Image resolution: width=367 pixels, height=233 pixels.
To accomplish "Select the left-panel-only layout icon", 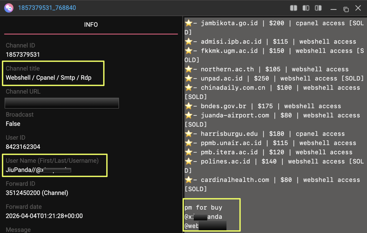I will pos(306,8).
